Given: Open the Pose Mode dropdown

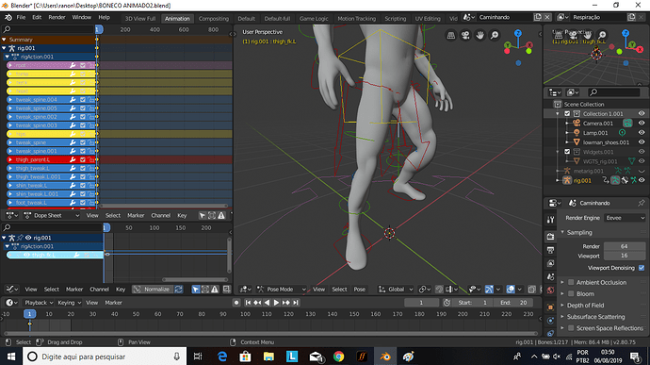Looking at the screenshot, I should [x=282, y=290].
